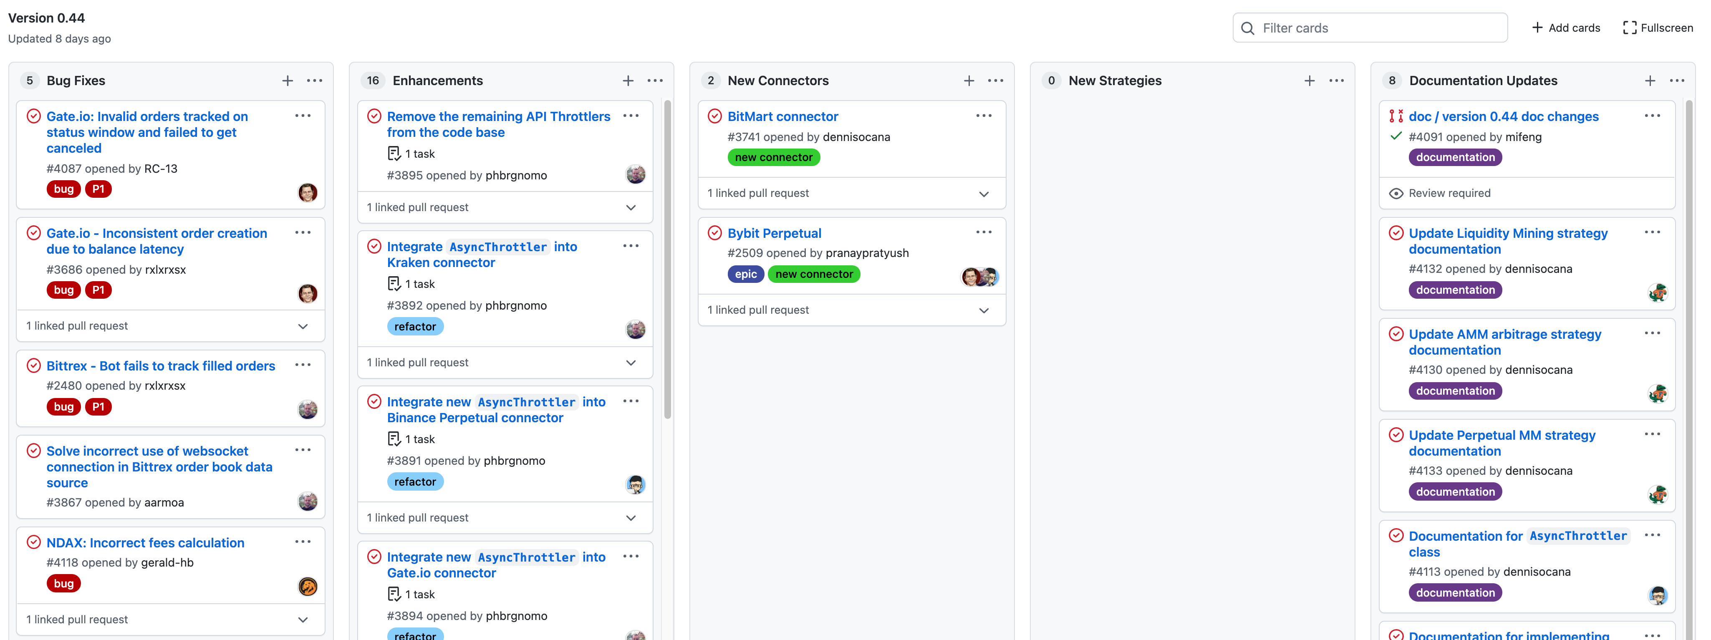Open Bug Fixes column menu
Screen dimensions: 1711x640
[x=315, y=81]
